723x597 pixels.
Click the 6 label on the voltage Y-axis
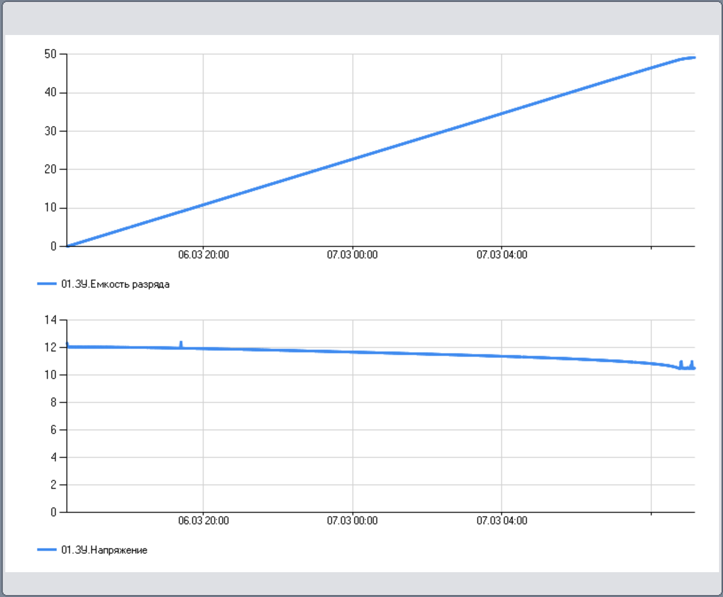point(54,430)
